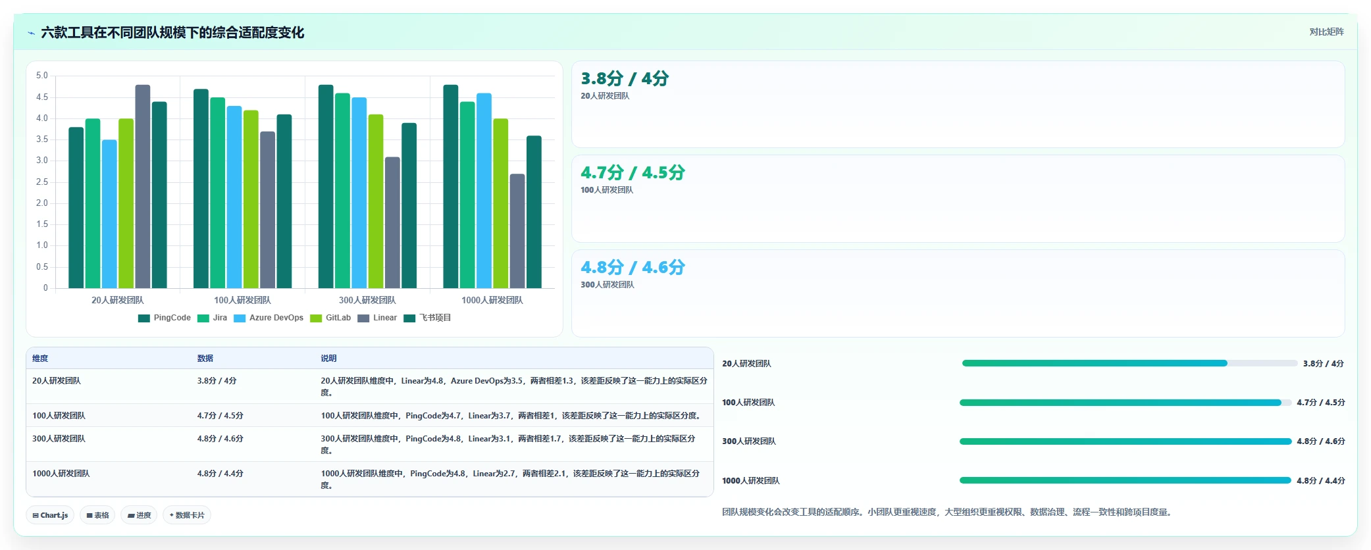Click the 团队规模变化 summary note text
This screenshot has width=1371, height=550.
(x=947, y=512)
